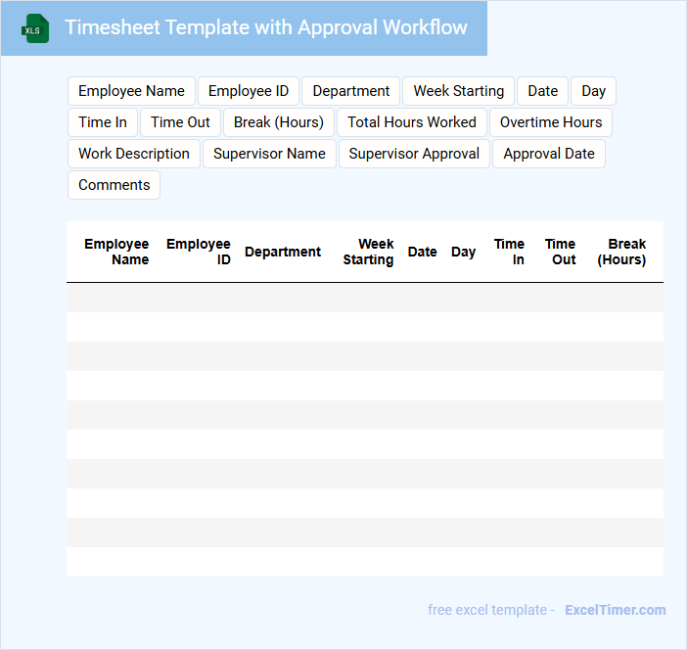Click the Employee ID column header
The height and width of the screenshot is (650, 687).
[199, 252]
